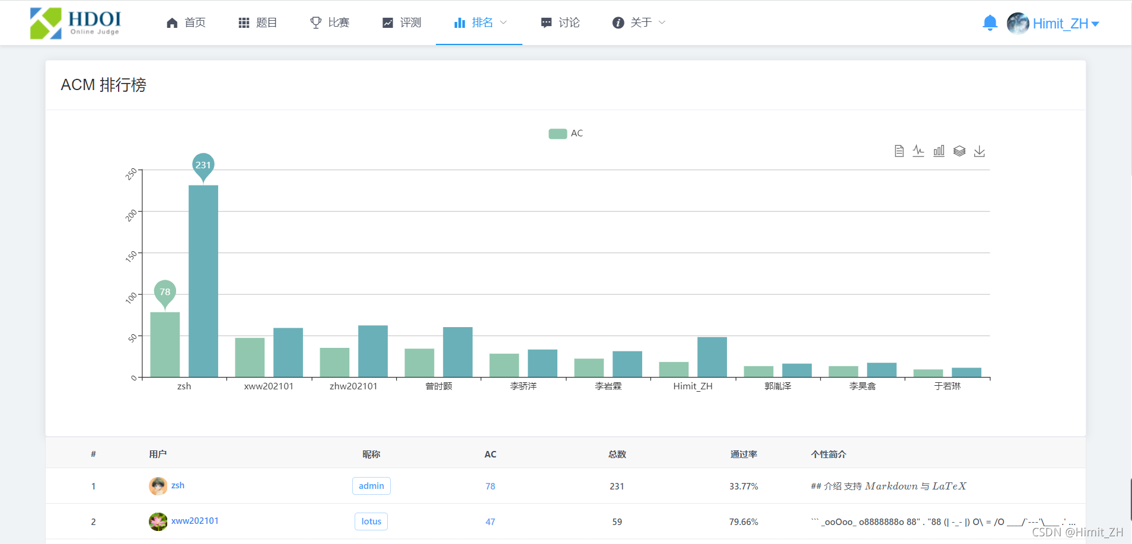The width and height of the screenshot is (1132, 544).
Task: Switch chart to bar view
Action: pos(939,151)
